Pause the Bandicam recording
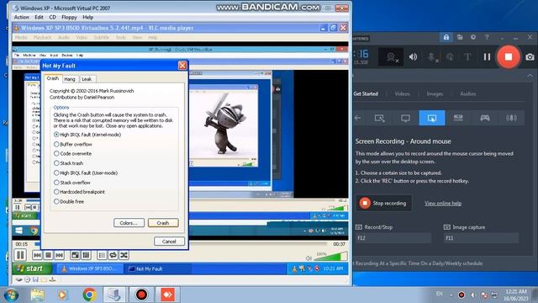Viewport: 538px width, 303px height. [487, 57]
